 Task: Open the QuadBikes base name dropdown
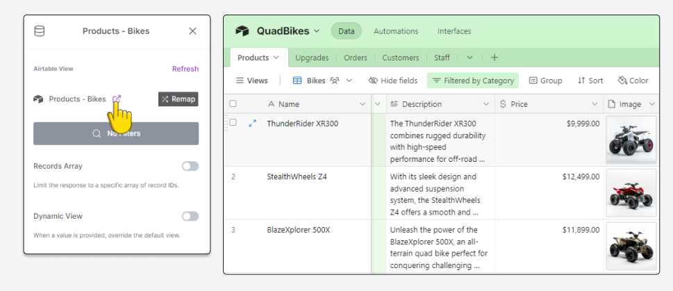pyautogui.click(x=317, y=31)
